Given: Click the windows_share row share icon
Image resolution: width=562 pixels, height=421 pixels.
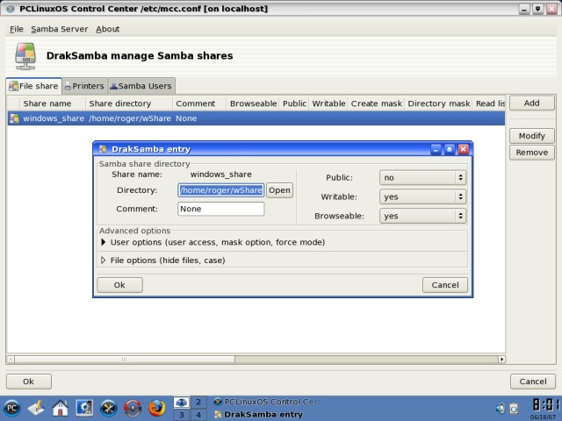Looking at the screenshot, I should tap(14, 118).
